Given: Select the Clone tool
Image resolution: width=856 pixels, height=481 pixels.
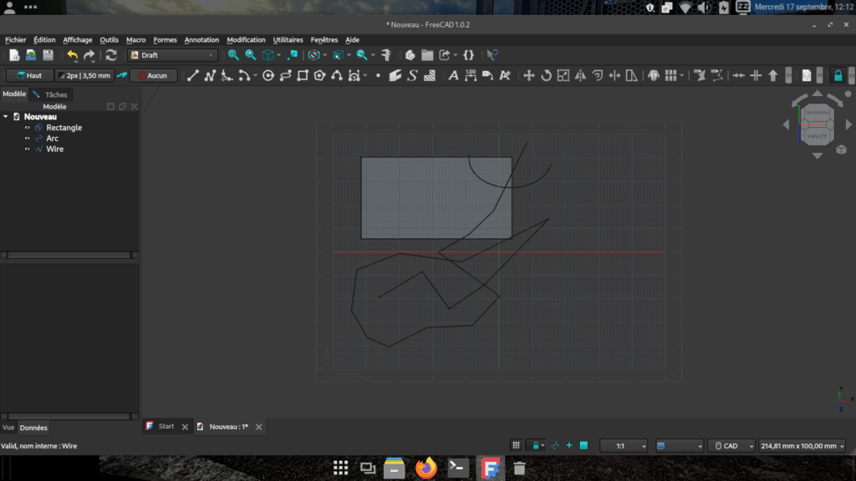Looking at the screenshot, I should point(654,76).
